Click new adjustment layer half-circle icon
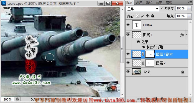Image resolution: width=194 pixels, height=103 pixels. 162,99
